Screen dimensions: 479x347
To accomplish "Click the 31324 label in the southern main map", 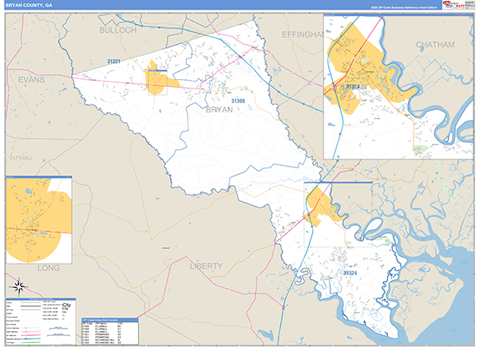I will click(x=350, y=273).
